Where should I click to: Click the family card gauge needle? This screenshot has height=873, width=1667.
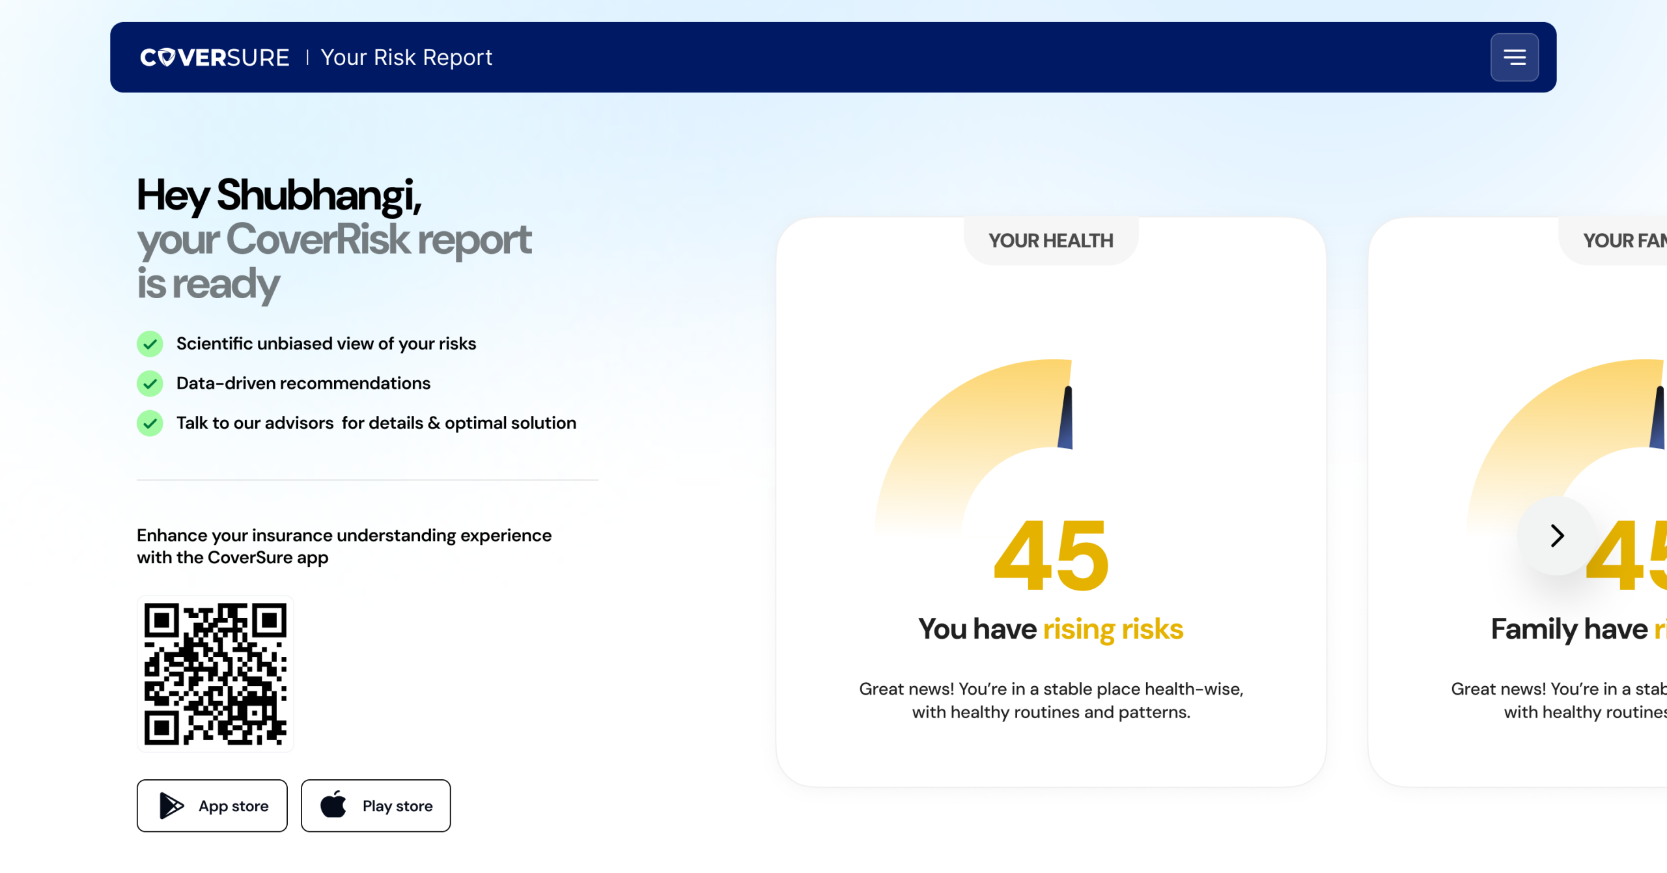tap(1659, 418)
